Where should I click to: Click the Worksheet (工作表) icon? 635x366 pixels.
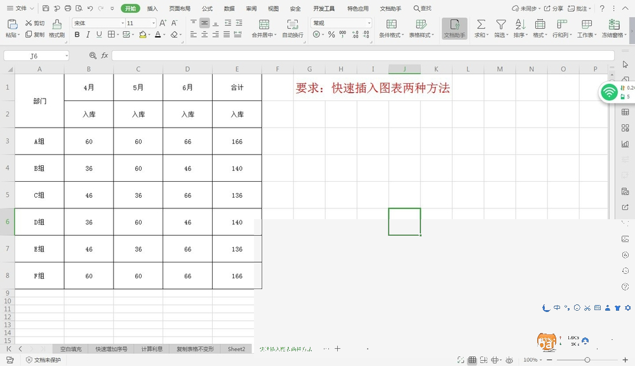586,24
